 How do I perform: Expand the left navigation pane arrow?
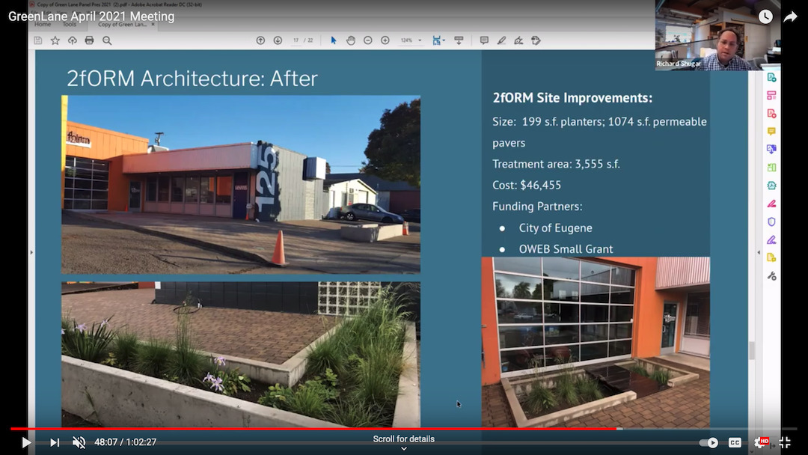pos(31,252)
